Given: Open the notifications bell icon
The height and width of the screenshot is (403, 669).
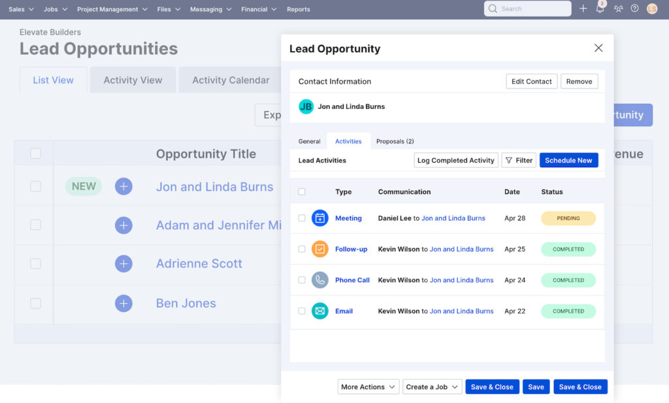Looking at the screenshot, I should [600, 8].
